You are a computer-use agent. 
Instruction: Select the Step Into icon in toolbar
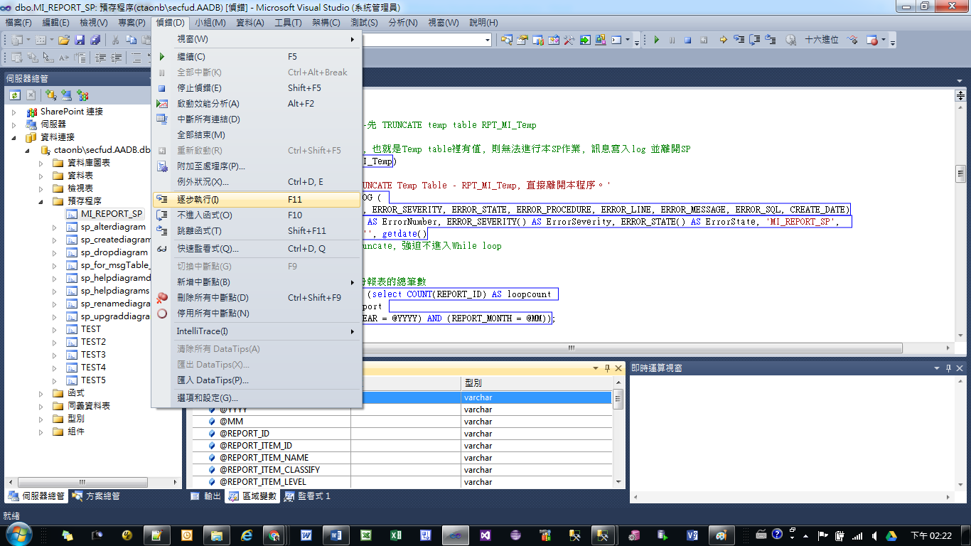pos(739,41)
